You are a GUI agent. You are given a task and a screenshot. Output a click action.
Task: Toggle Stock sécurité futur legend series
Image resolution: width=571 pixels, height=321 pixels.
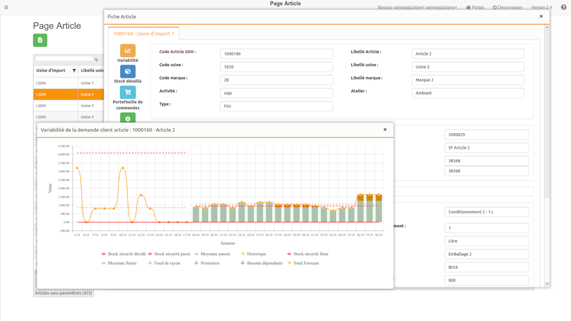(308, 254)
